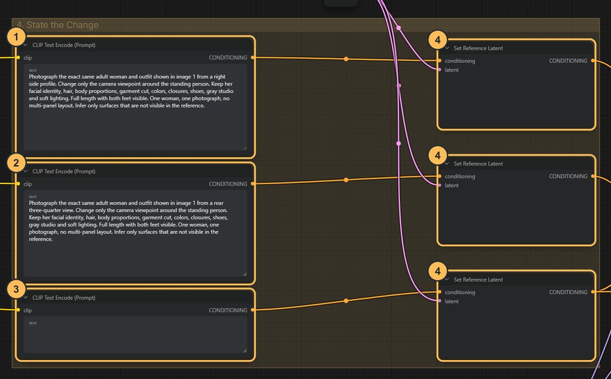Click CONDITIONING output port on middle Set Reference Latent
Image resolution: width=611 pixels, height=379 pixels.
click(x=593, y=176)
